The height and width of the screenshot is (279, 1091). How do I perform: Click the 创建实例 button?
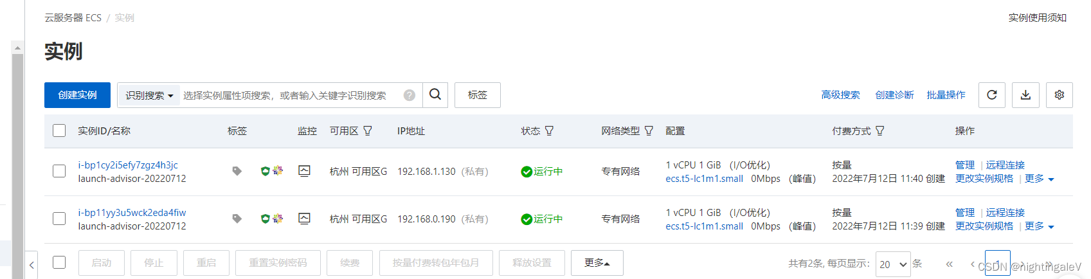coord(77,95)
